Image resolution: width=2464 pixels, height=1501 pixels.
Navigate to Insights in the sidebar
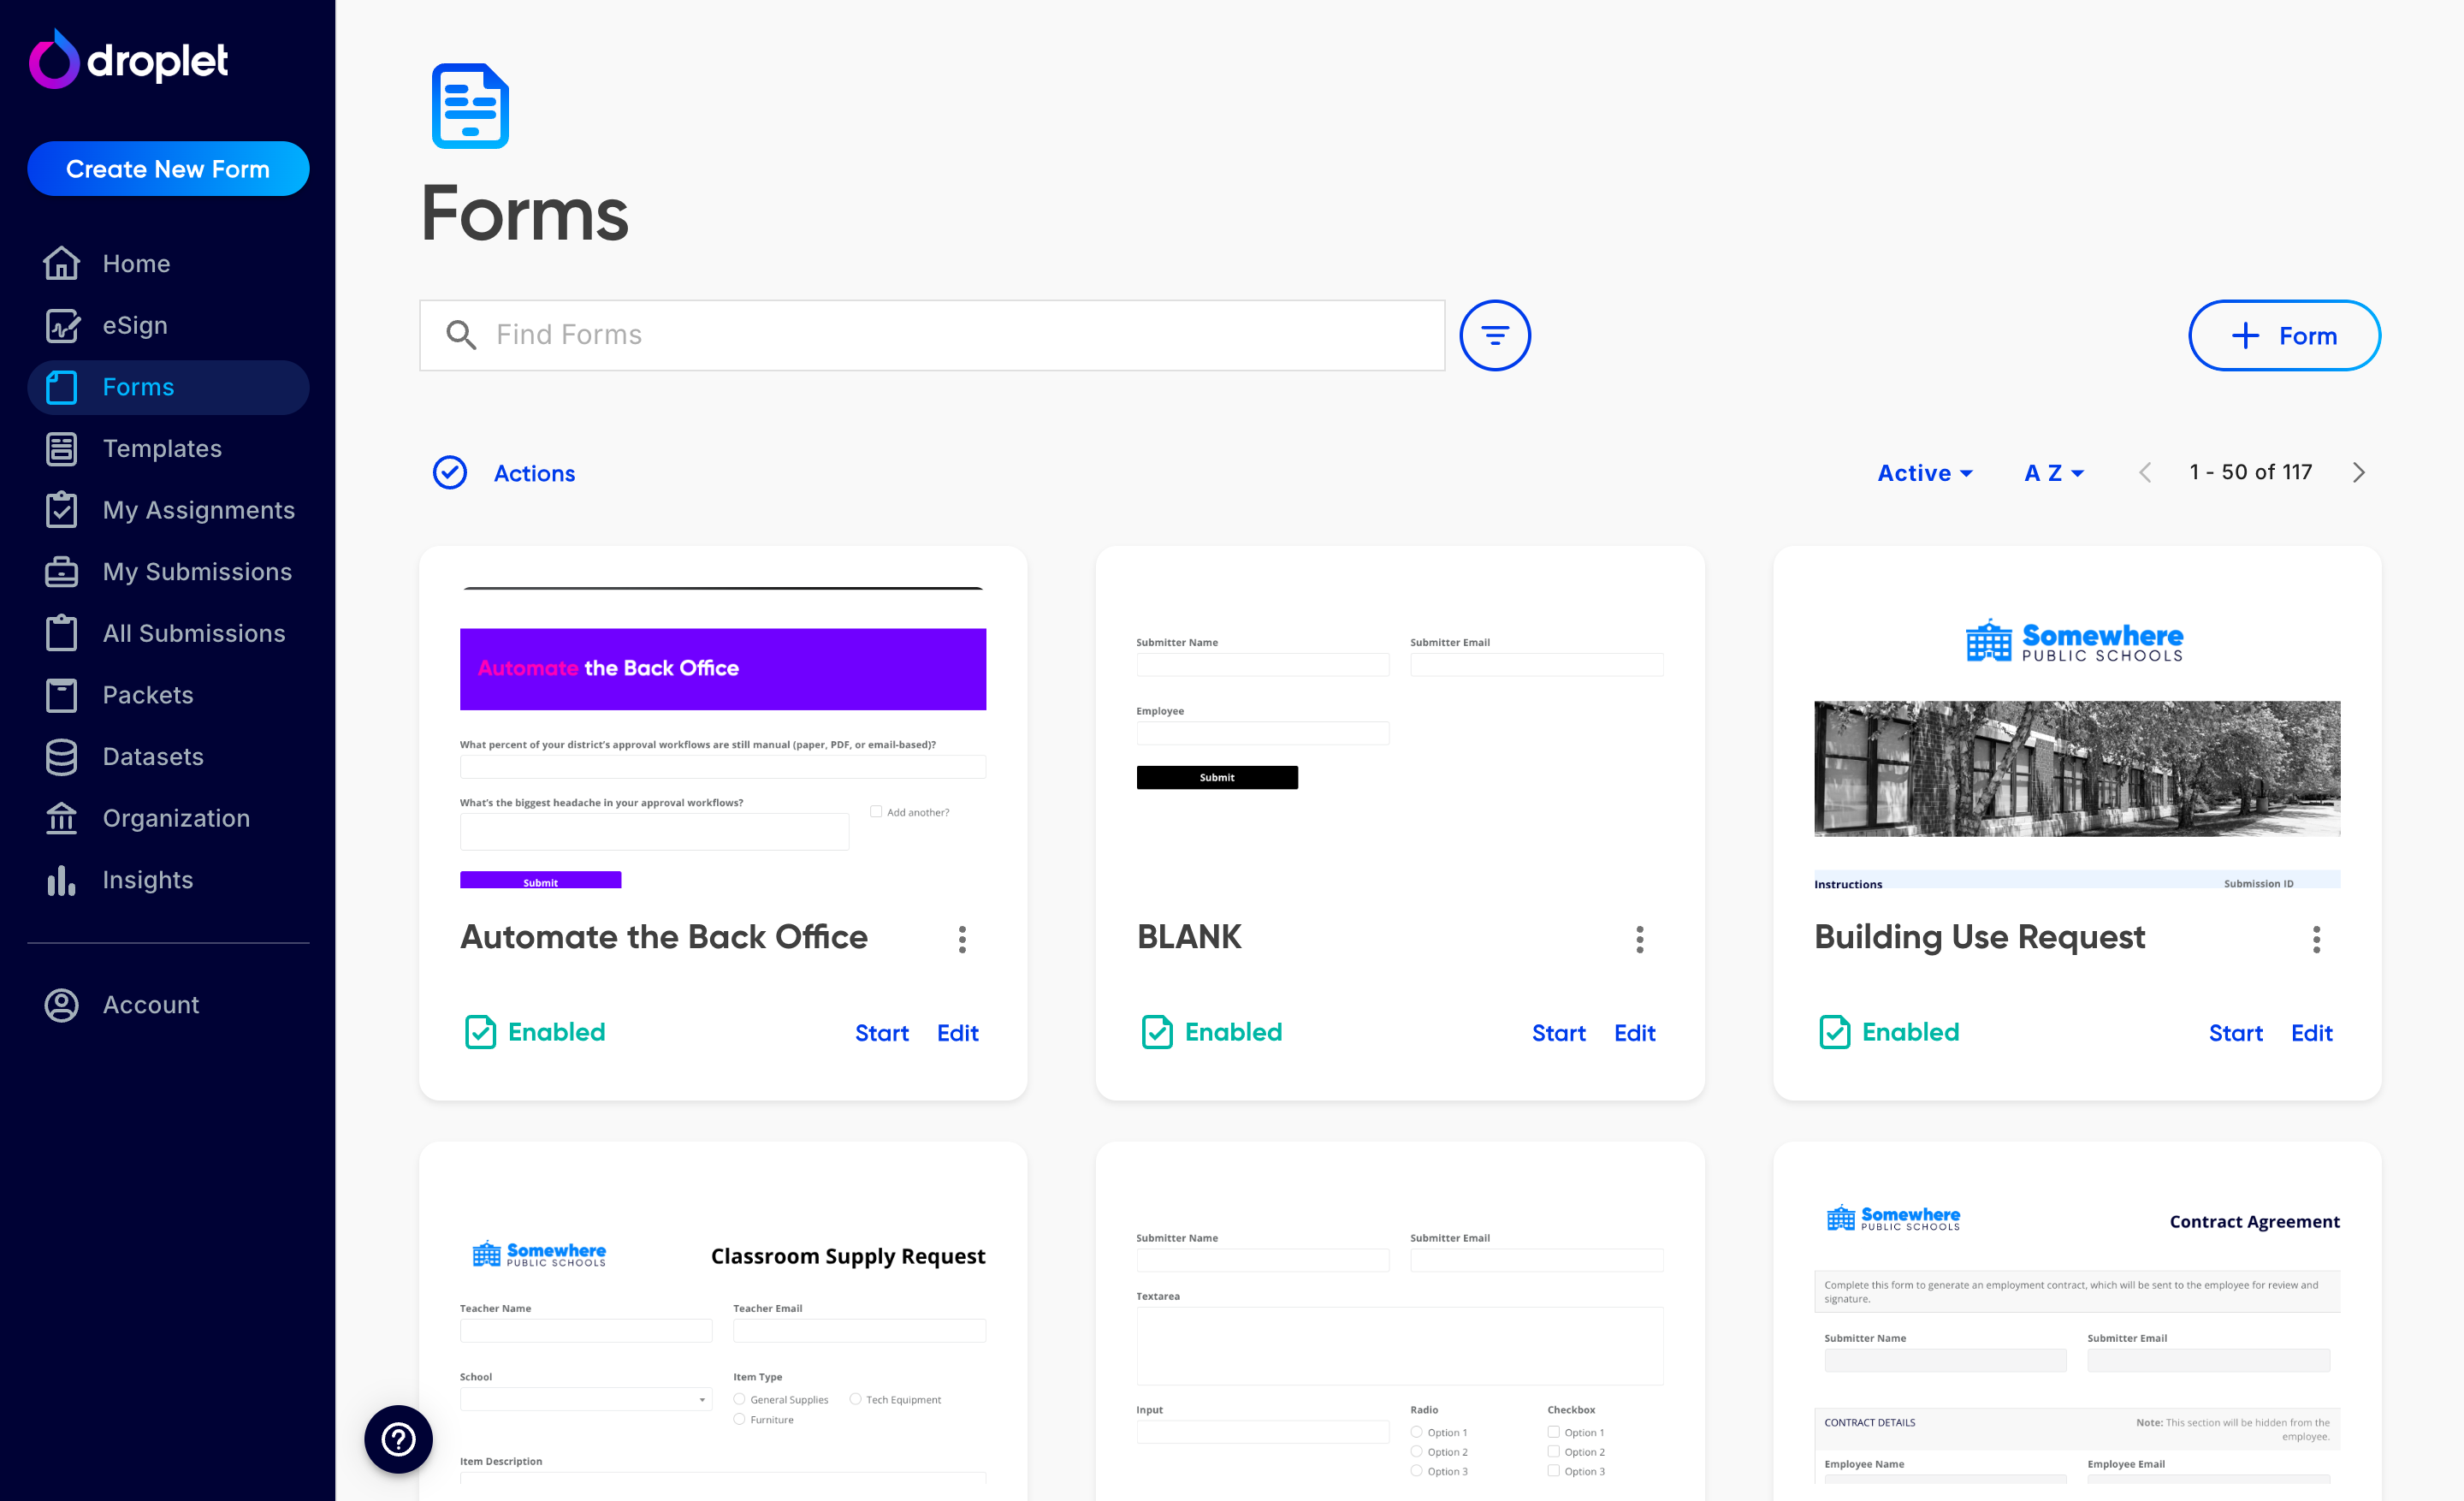tap(168, 880)
